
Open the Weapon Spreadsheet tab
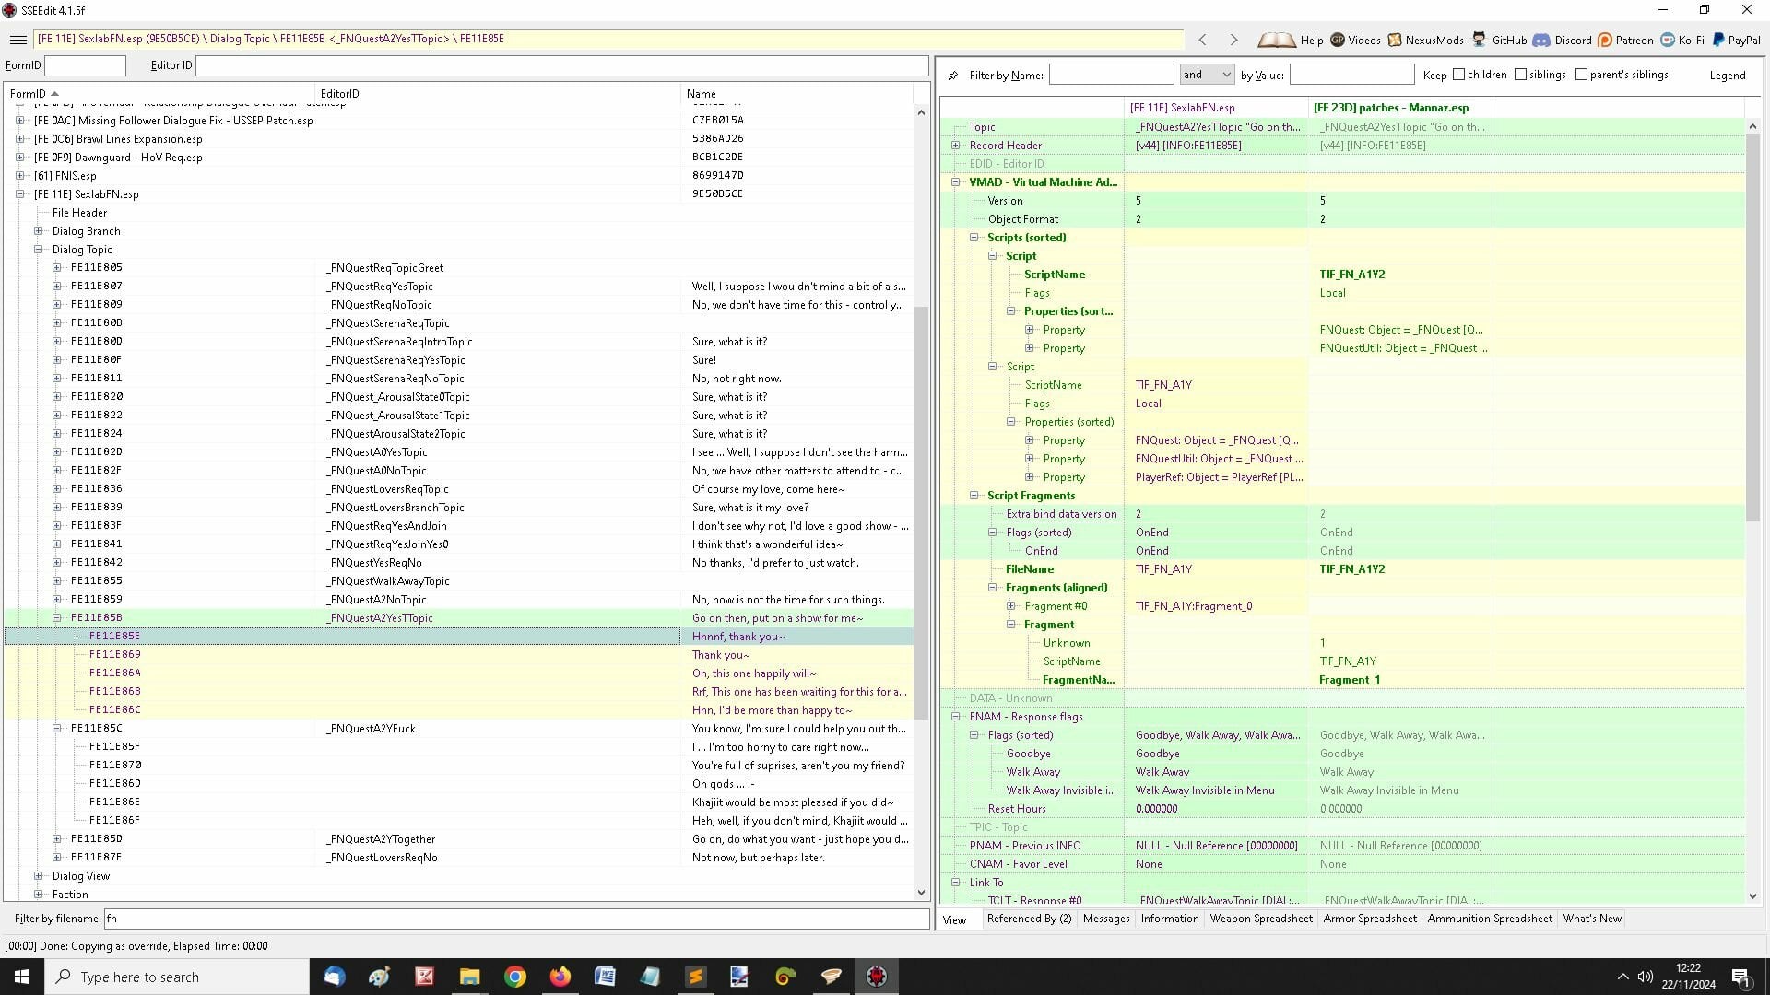click(1260, 919)
